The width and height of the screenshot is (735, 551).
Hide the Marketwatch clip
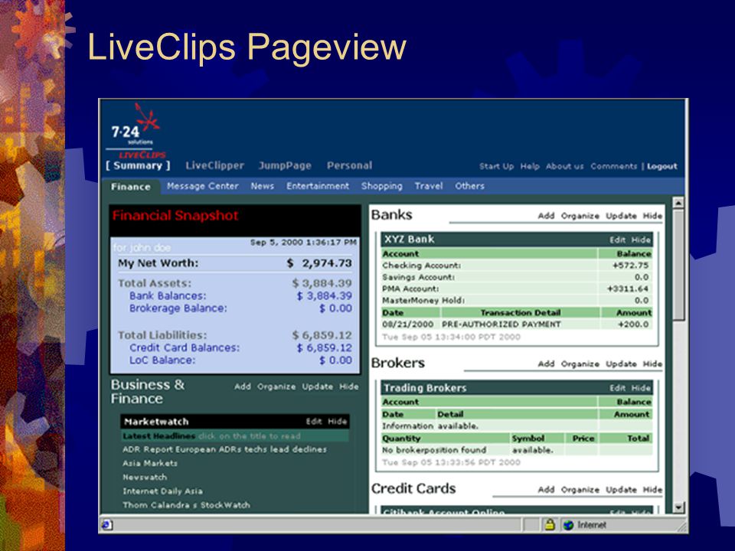pyautogui.click(x=337, y=421)
